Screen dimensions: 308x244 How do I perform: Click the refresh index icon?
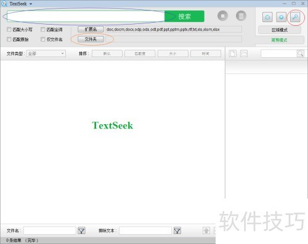(267, 17)
